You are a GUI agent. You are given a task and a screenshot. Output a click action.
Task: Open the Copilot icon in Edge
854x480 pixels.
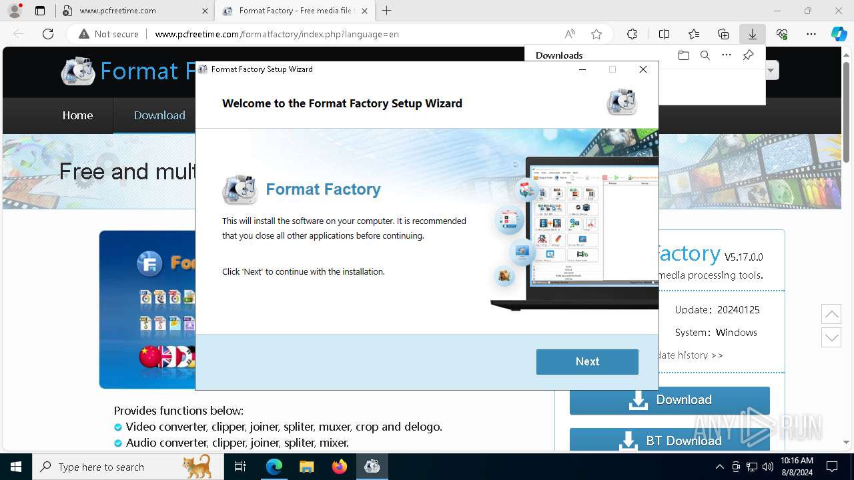[839, 34]
